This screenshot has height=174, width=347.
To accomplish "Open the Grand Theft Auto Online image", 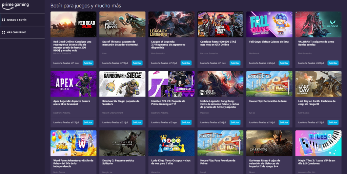I will 220,25.
